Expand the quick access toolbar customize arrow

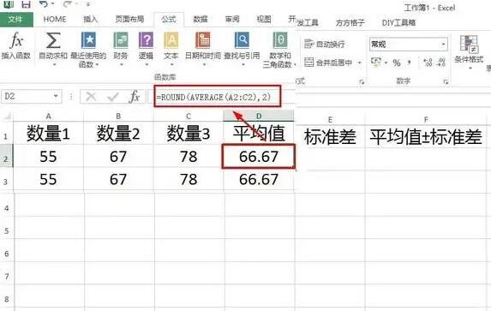[88, 4]
